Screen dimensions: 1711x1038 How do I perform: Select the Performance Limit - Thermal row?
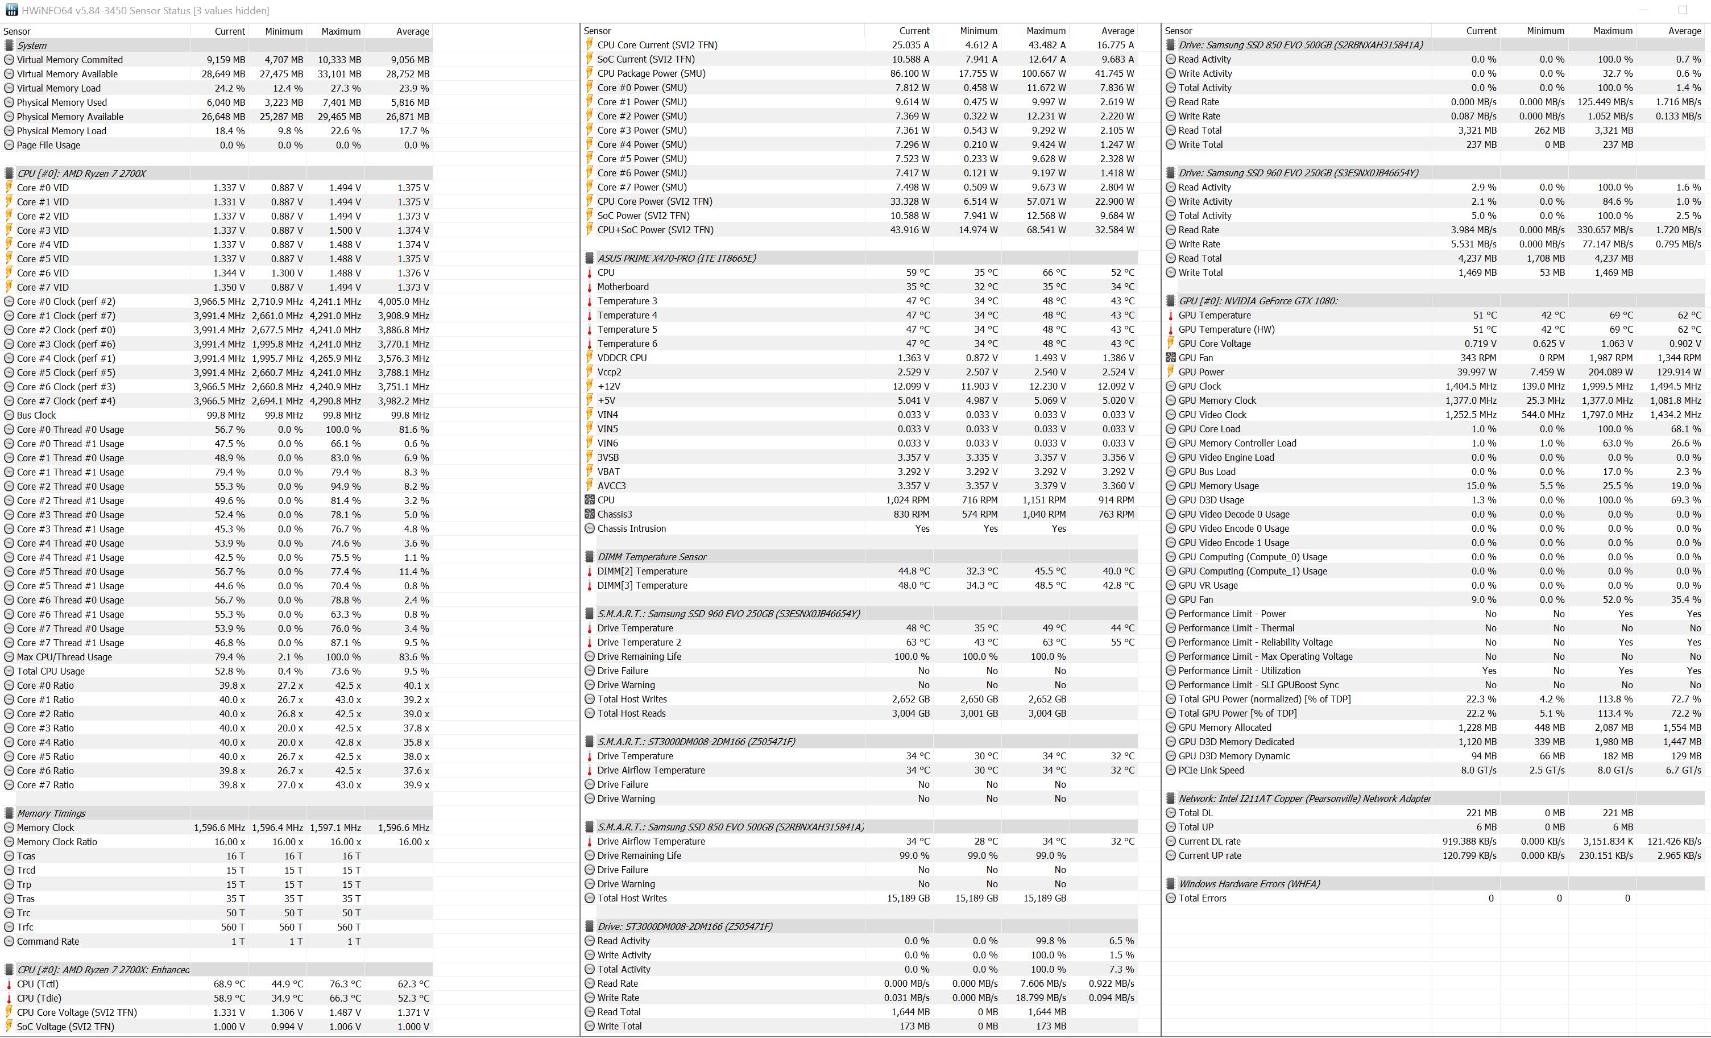tap(1435, 628)
